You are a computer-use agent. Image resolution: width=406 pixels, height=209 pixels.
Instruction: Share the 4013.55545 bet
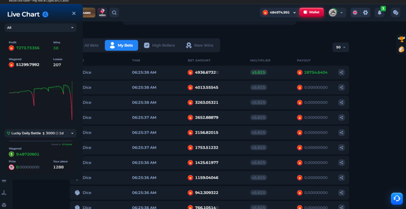341,87
